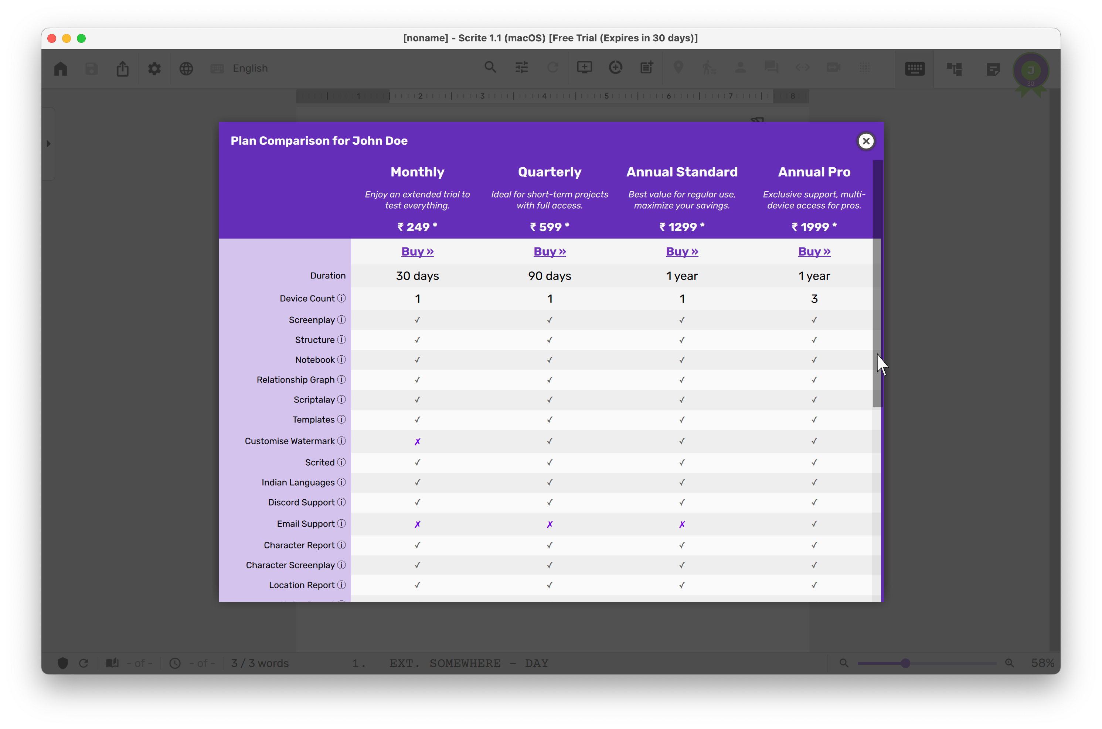Buy the Annual Standard plan

point(681,251)
